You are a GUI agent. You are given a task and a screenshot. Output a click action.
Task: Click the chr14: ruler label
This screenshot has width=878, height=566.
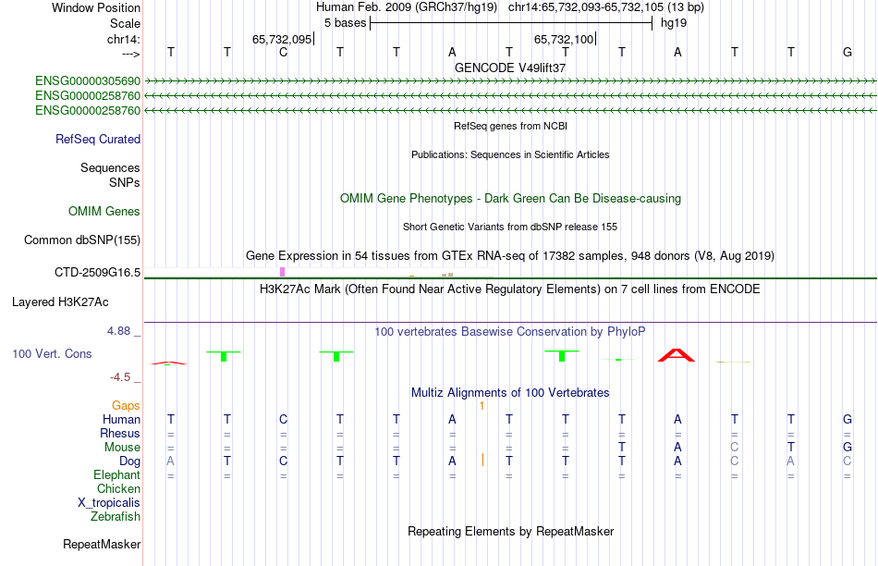click(x=124, y=39)
